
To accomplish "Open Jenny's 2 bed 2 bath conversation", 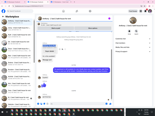I will 17,29.
